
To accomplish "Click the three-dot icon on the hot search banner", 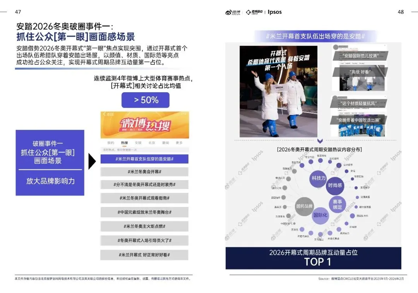I will pos(184,114).
